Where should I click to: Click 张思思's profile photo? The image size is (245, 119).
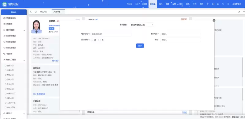point(36,27)
